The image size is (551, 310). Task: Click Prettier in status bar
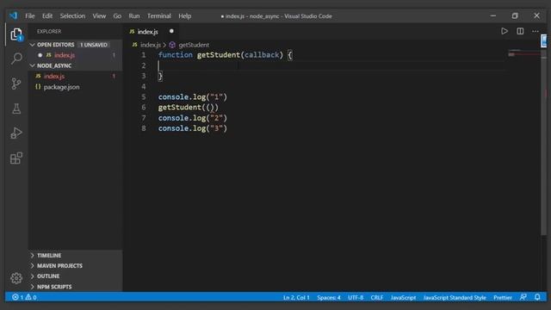click(503, 297)
